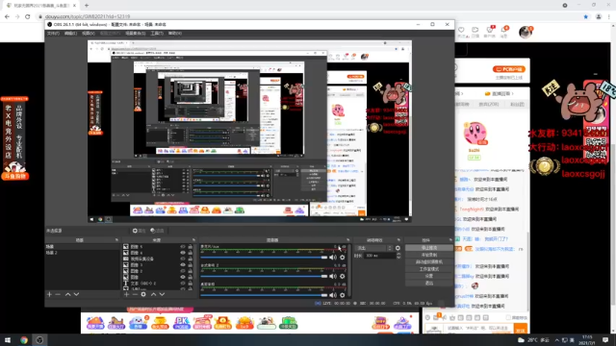The image size is (616, 346).
Task: Toggle lock icon for source 图像 4
Action: pos(191,253)
